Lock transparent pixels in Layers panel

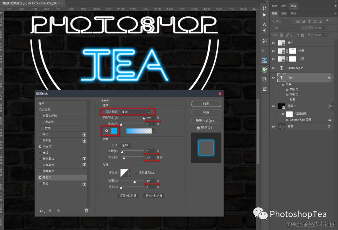[282, 35]
